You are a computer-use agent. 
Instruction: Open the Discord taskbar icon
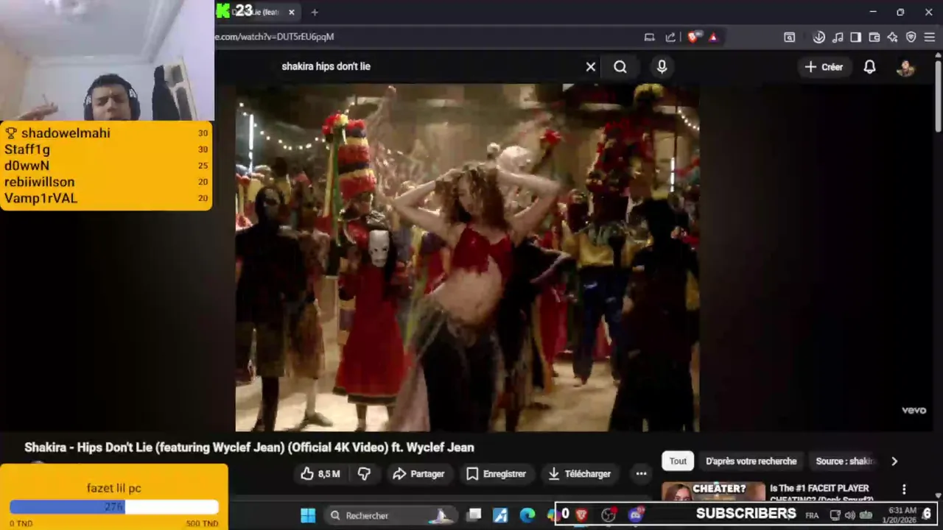[636, 515]
